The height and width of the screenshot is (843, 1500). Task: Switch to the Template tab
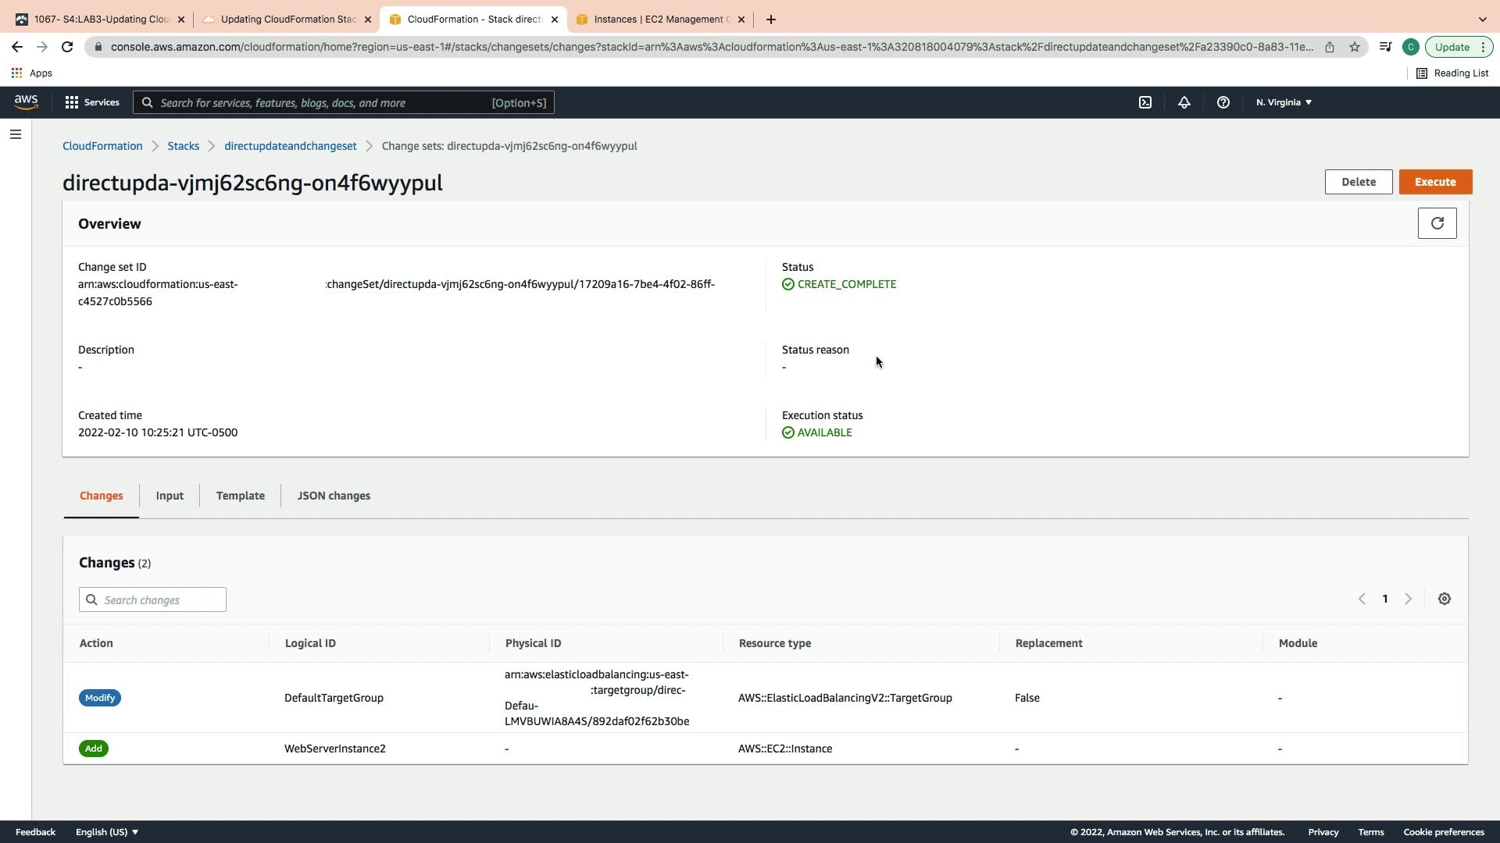(x=240, y=496)
